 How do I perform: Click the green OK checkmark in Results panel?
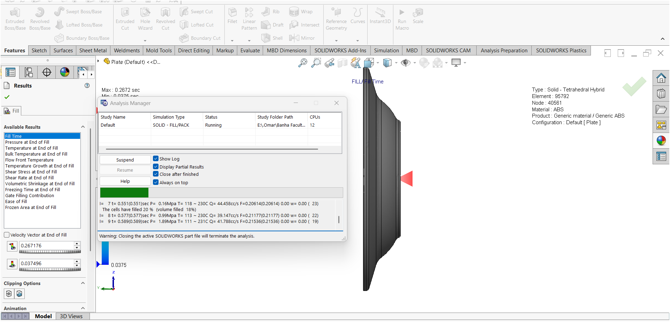pos(7,97)
